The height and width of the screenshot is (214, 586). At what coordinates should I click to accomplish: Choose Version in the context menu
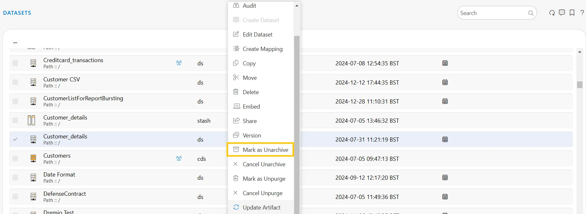261,135
